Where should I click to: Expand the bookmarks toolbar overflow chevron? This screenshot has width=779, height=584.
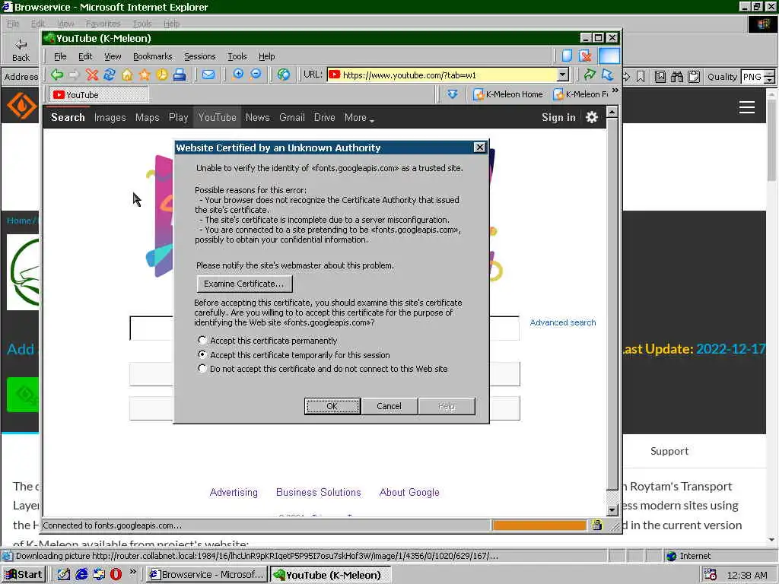[615, 90]
